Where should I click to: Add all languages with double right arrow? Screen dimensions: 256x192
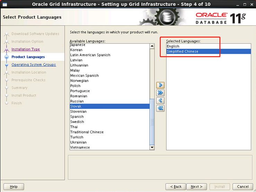pos(160,93)
